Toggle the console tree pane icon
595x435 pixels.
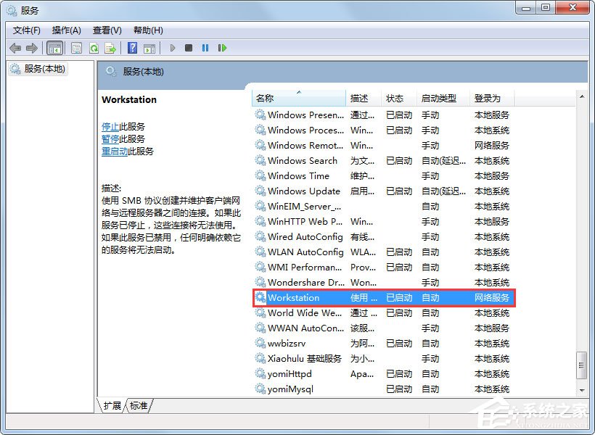point(55,48)
